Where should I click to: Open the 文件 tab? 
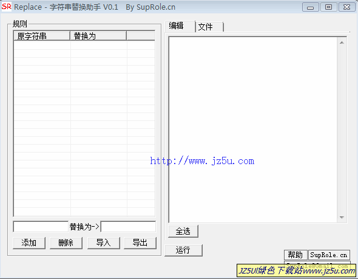pos(209,27)
